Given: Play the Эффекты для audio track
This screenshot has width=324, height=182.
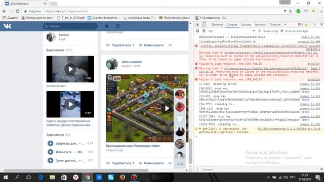Looking at the screenshot, I should coord(51,144).
